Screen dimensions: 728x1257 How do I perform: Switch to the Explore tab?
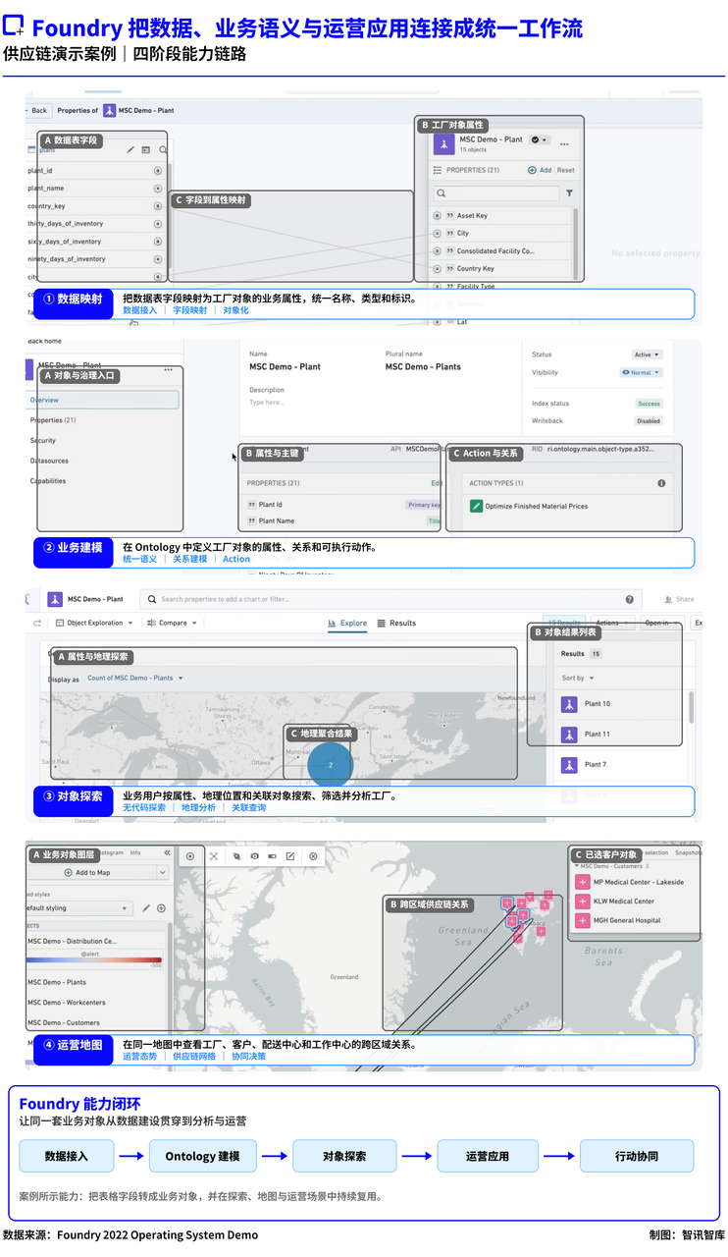click(x=347, y=623)
